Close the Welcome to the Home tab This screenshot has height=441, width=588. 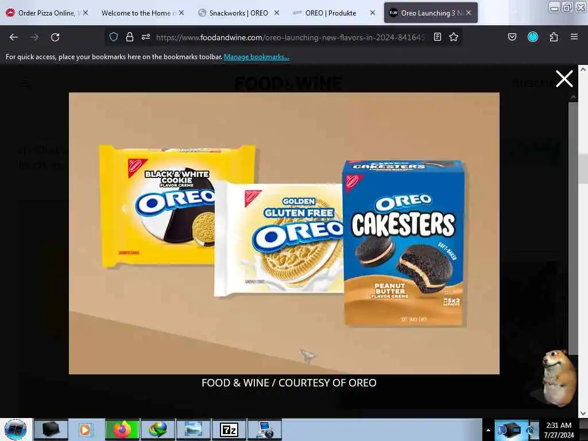[181, 13]
